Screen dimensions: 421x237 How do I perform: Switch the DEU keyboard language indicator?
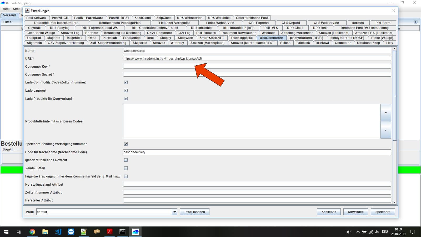pos(385,232)
